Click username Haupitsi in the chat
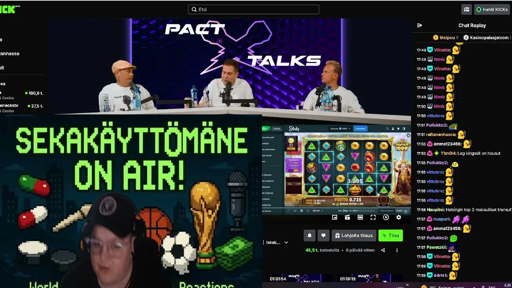Image resolution: width=512 pixels, height=288 pixels. pos(436,210)
